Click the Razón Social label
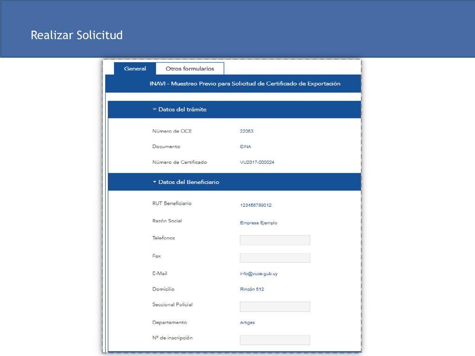 167,221
